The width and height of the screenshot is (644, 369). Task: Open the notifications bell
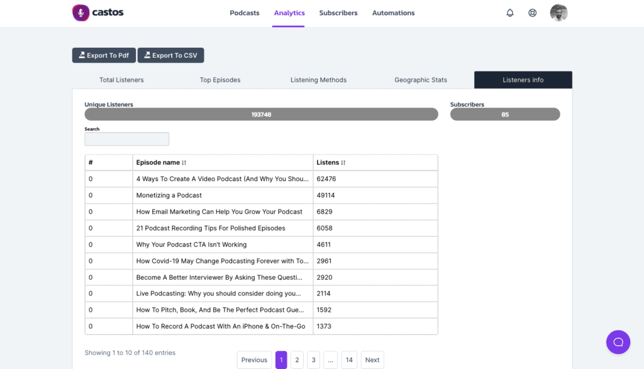(509, 13)
